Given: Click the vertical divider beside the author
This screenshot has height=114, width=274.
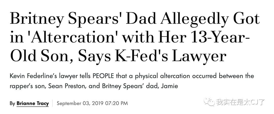Looking at the screenshot, I should (x=53, y=103).
